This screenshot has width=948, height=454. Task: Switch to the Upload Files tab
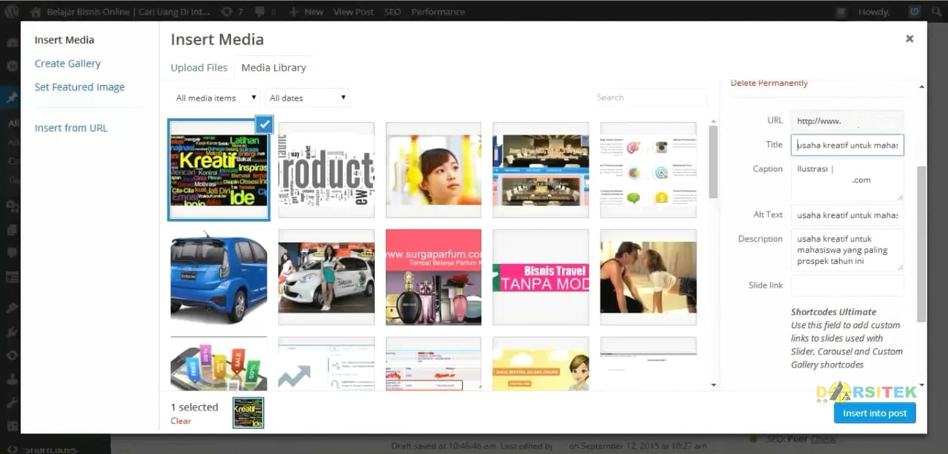[199, 68]
